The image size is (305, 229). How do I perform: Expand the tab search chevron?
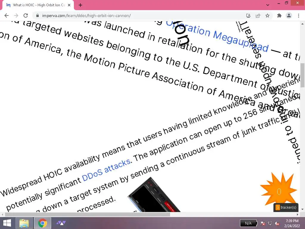pyautogui.click(x=268, y=5)
